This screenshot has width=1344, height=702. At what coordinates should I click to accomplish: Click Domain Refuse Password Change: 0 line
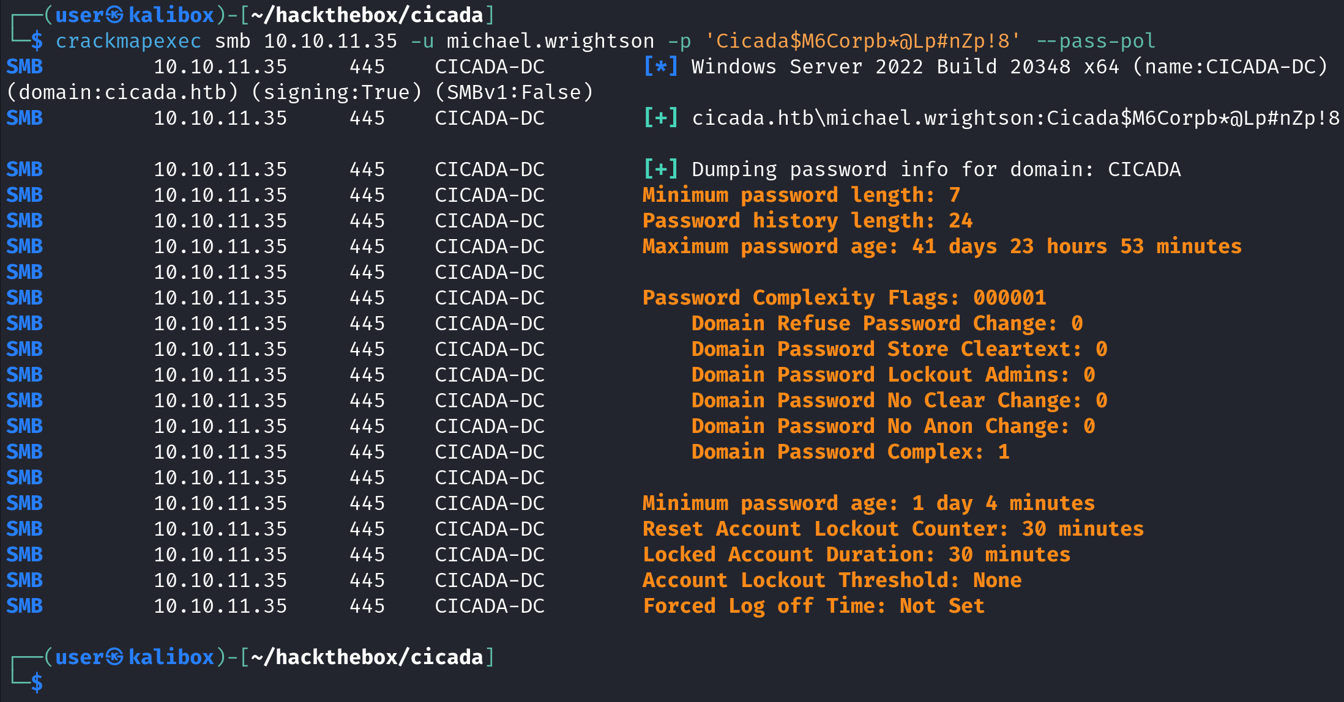tap(887, 323)
